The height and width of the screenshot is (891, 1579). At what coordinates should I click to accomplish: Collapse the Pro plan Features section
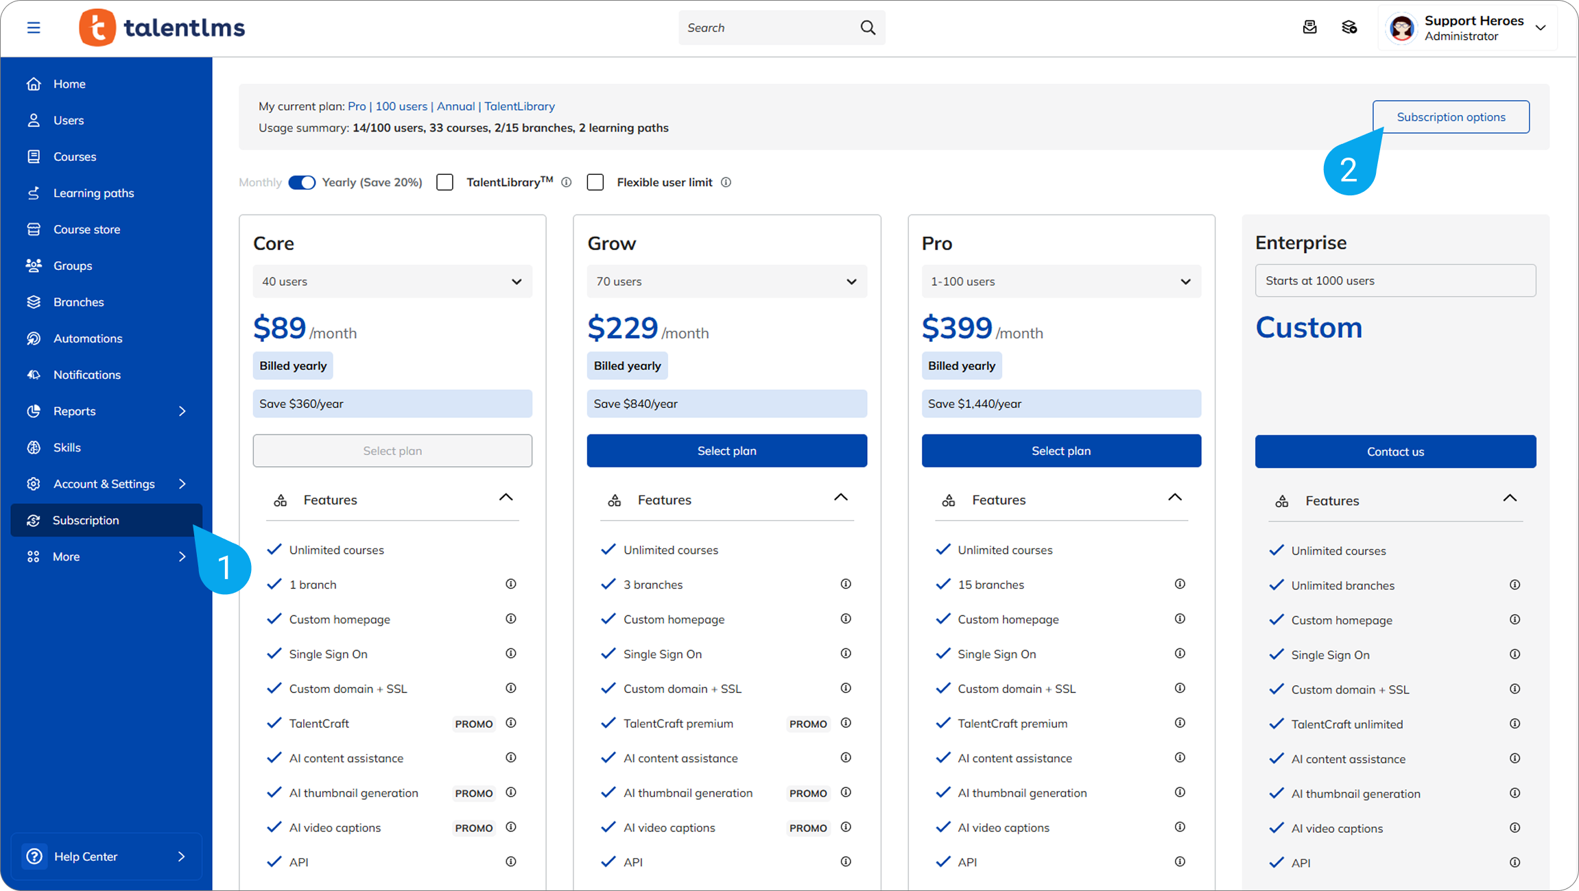point(1174,498)
